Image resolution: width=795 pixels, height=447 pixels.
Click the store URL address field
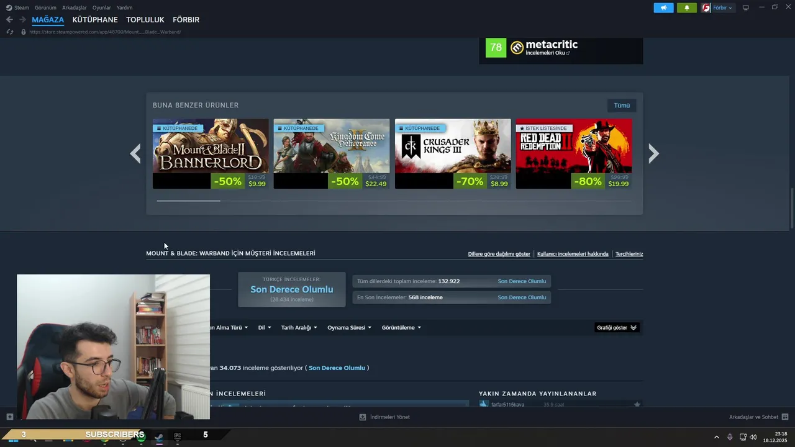pyautogui.click(x=105, y=32)
